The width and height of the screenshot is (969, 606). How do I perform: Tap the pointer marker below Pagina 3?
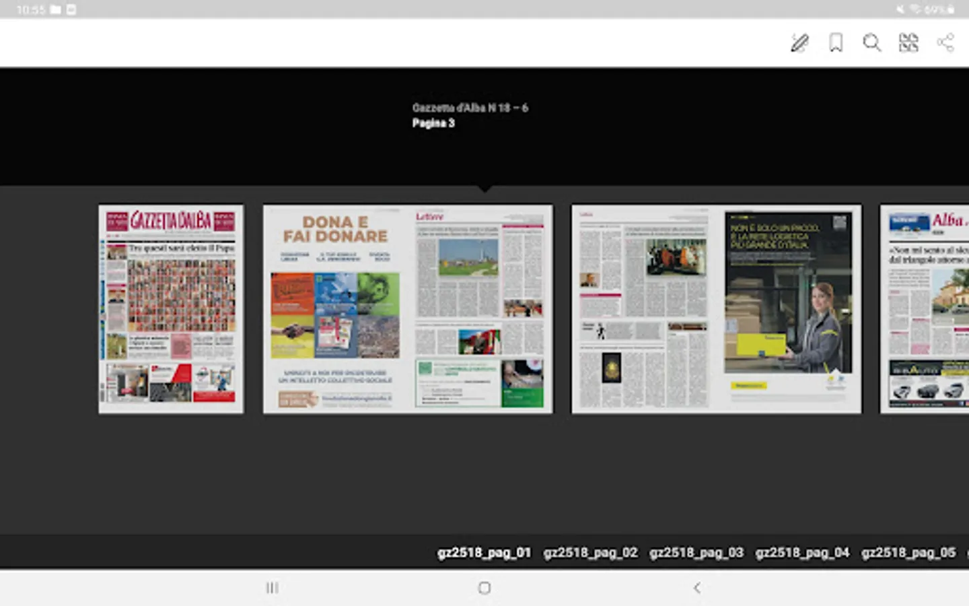click(486, 189)
